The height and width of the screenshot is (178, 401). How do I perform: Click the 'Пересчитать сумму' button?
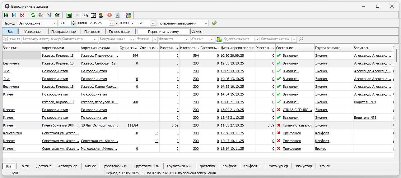tap(163, 31)
